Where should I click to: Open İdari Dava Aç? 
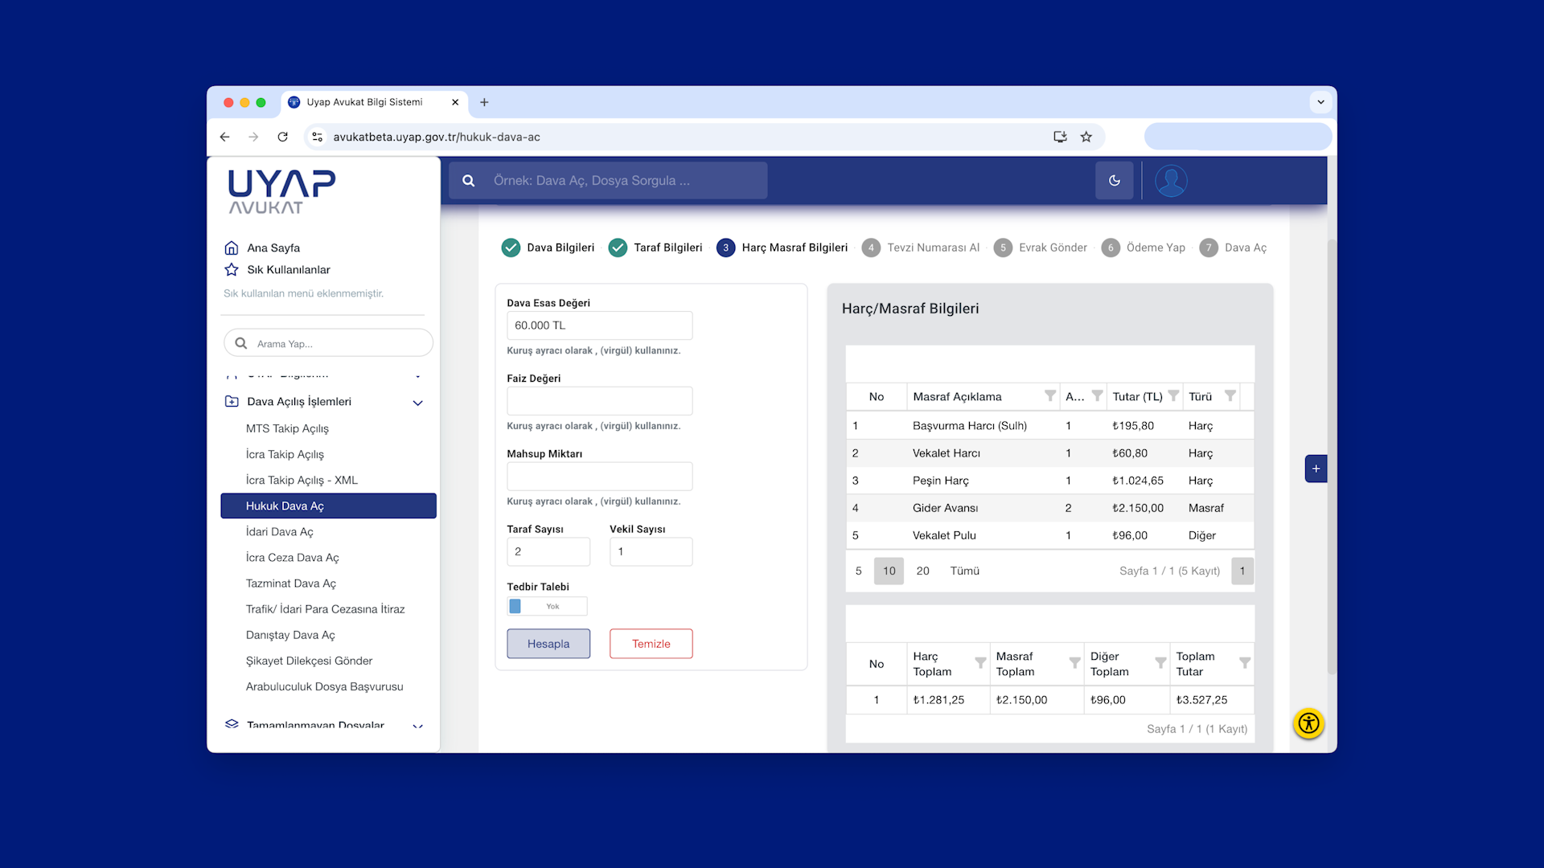(279, 531)
